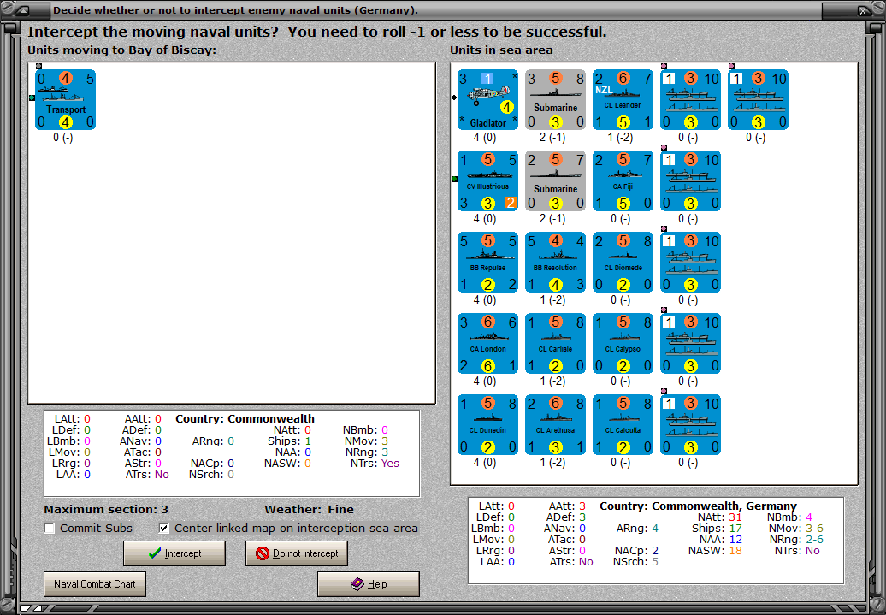Select the CL Calcutta cruiser counter
The height and width of the screenshot is (615, 886).
pos(623,425)
